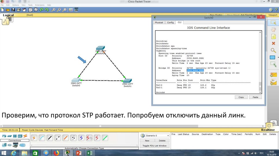Select the End Devices category
Screen dimensions: 279x156
click(x=4, y=145)
